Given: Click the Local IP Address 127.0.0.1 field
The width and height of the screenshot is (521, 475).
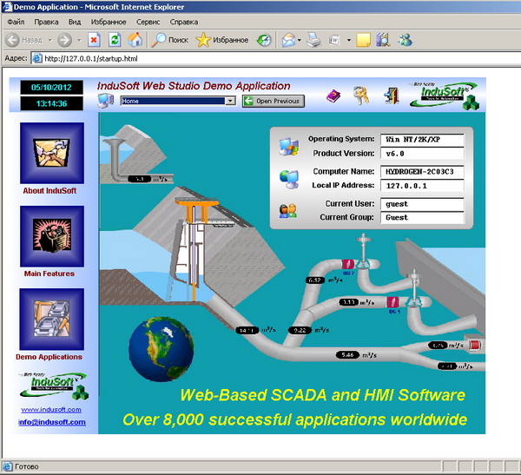Looking at the screenshot, I should (x=422, y=186).
